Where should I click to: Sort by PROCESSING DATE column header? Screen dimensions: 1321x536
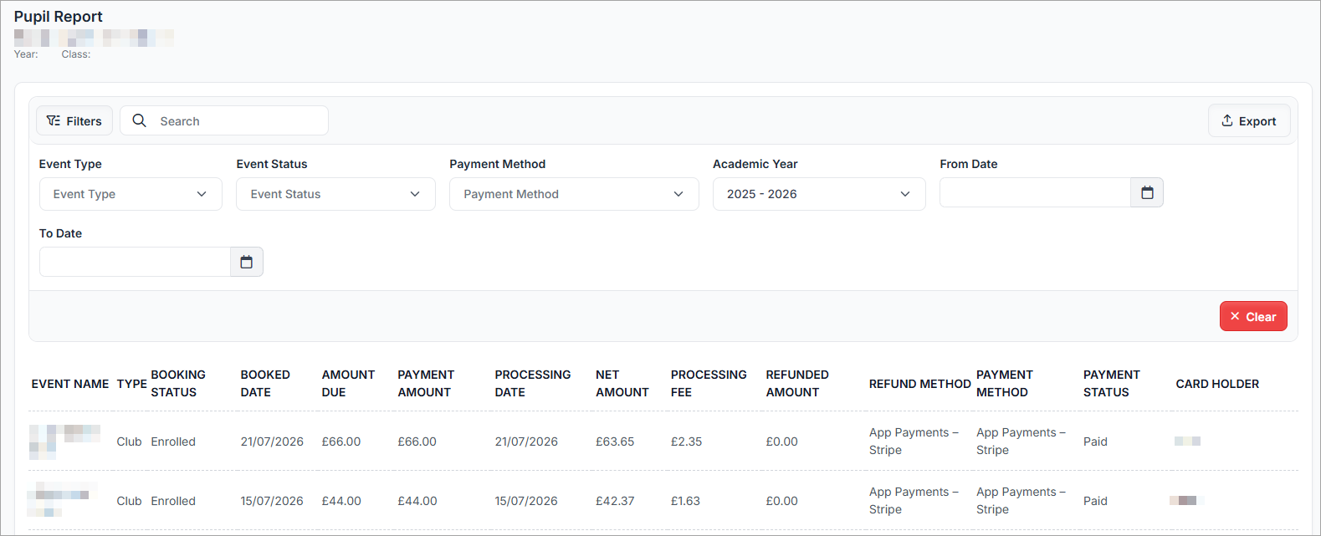(x=533, y=383)
